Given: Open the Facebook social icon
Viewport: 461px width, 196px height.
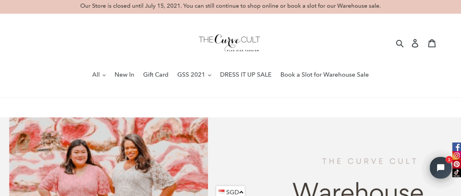Looking at the screenshot, I should pos(456,147).
